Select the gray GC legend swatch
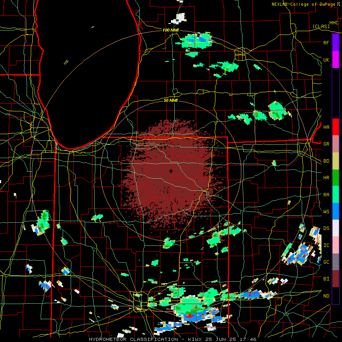342x342 pixels. [336, 262]
